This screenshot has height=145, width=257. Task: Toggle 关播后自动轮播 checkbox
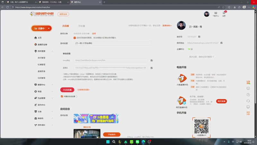click(62, 96)
